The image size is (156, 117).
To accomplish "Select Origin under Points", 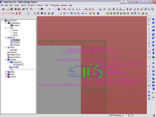I will coord(15,50).
